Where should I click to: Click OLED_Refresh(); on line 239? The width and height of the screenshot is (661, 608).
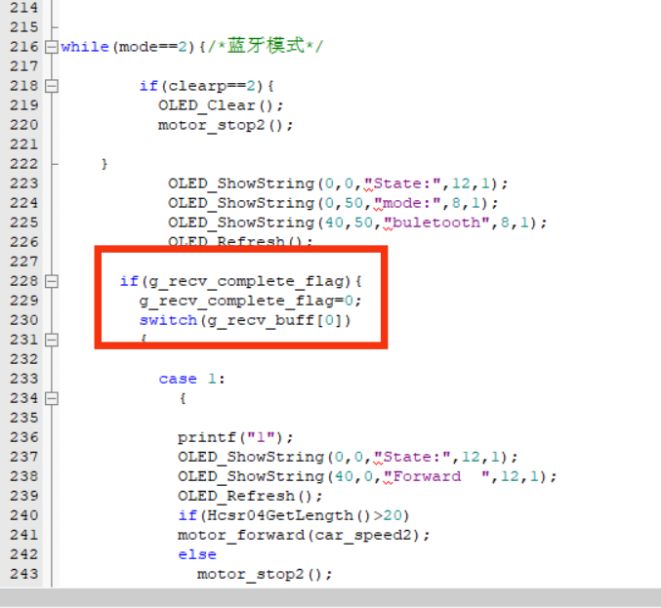(250, 496)
